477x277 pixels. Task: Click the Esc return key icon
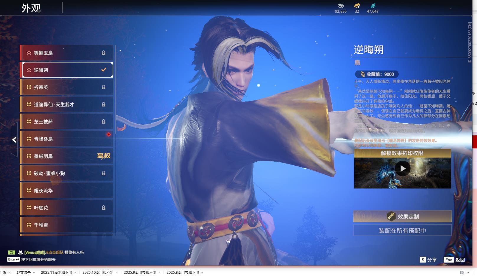449,260
